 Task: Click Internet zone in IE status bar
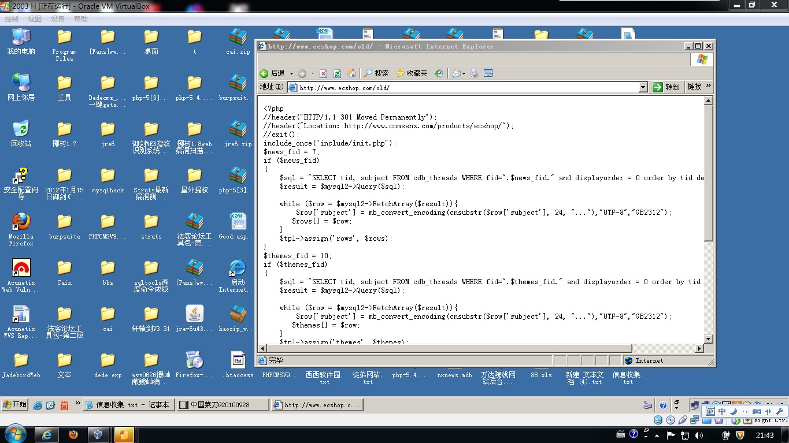click(x=644, y=360)
